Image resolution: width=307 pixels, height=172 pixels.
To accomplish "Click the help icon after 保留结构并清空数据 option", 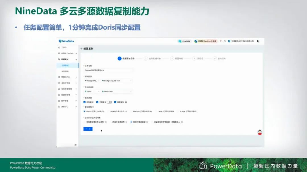I will tap(182, 122).
